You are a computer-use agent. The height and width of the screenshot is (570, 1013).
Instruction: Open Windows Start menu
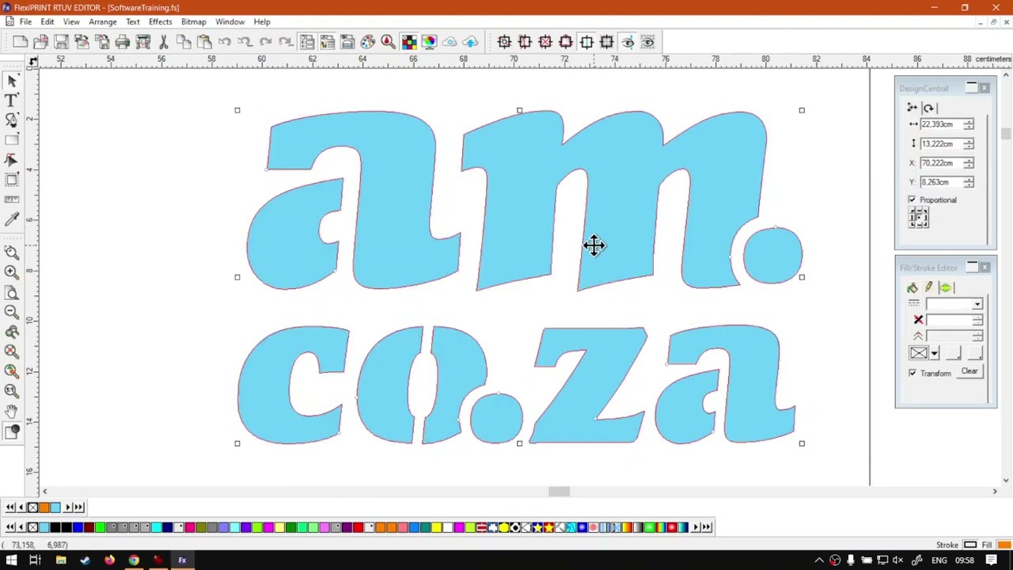coord(11,560)
